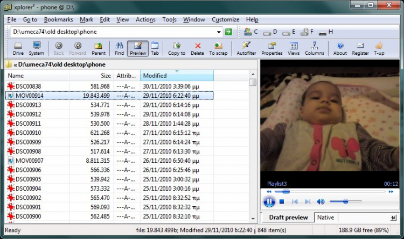The width and height of the screenshot is (404, 239).
Task: Click the video seek bar
Action: point(330,191)
